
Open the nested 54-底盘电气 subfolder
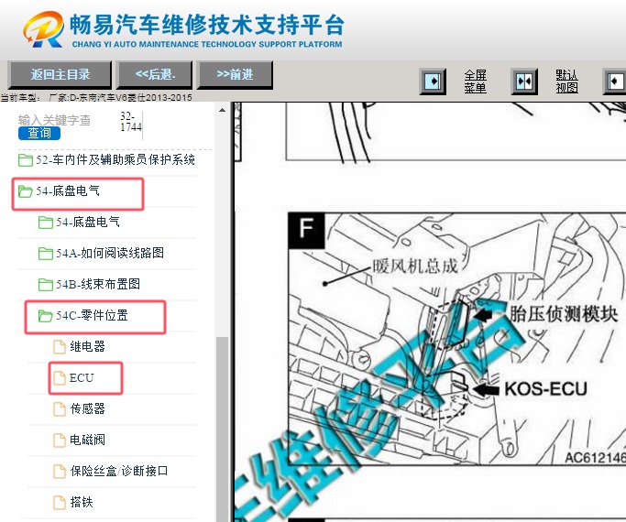click(88, 223)
